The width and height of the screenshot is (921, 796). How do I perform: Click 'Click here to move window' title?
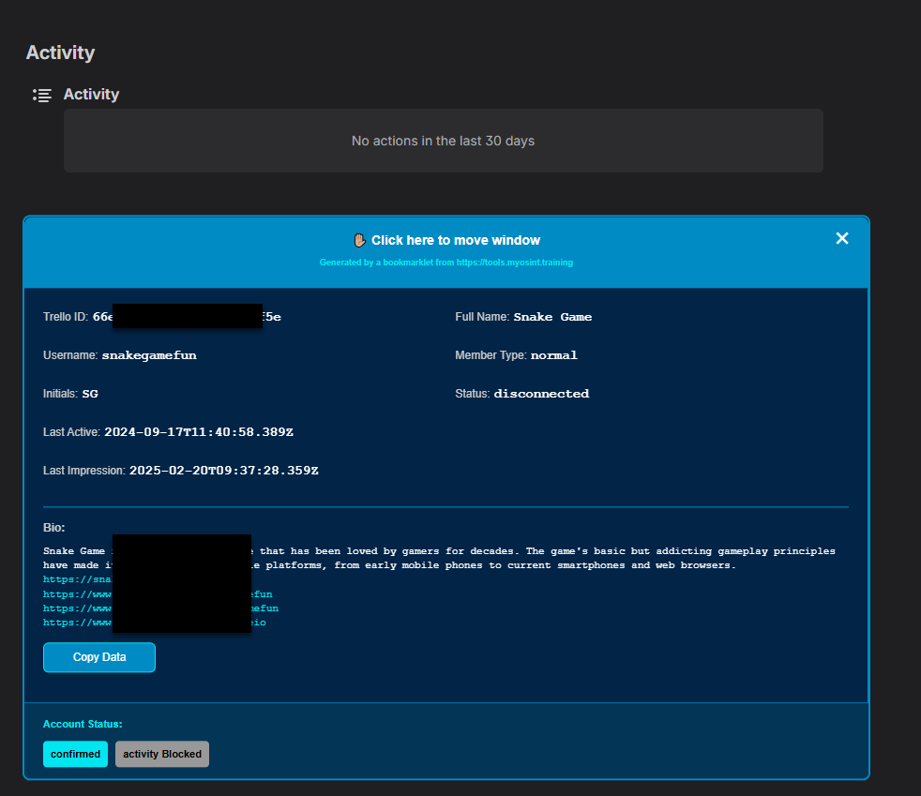456,240
